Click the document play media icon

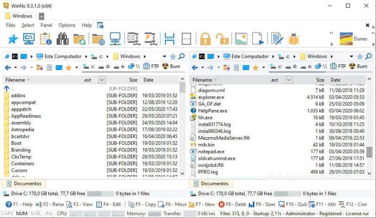258,39
